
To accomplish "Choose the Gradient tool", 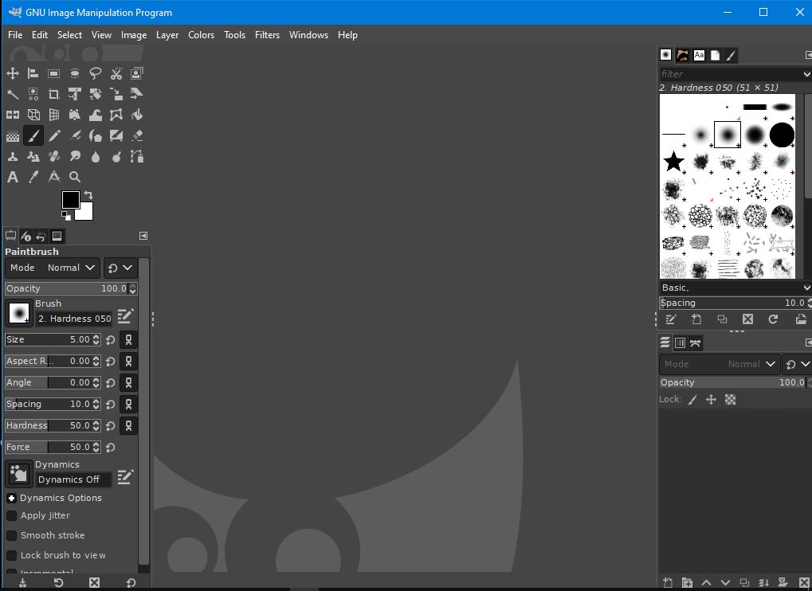I will point(13,135).
